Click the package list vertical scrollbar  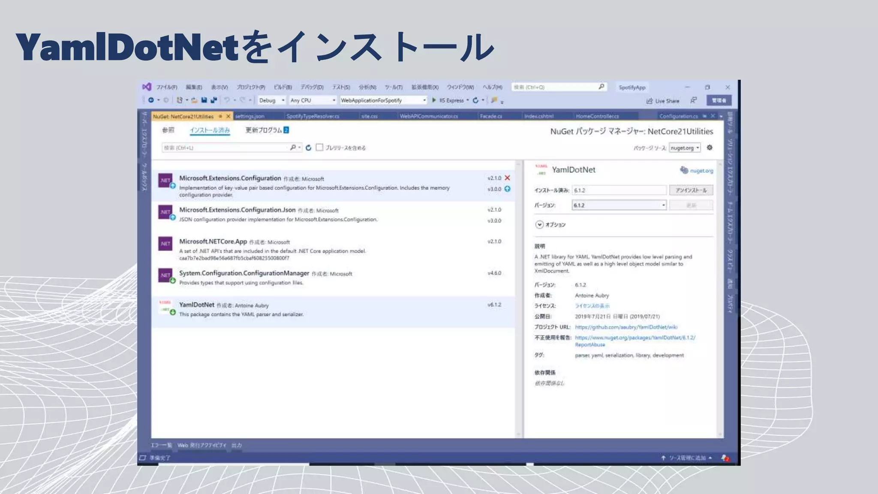[519, 299]
